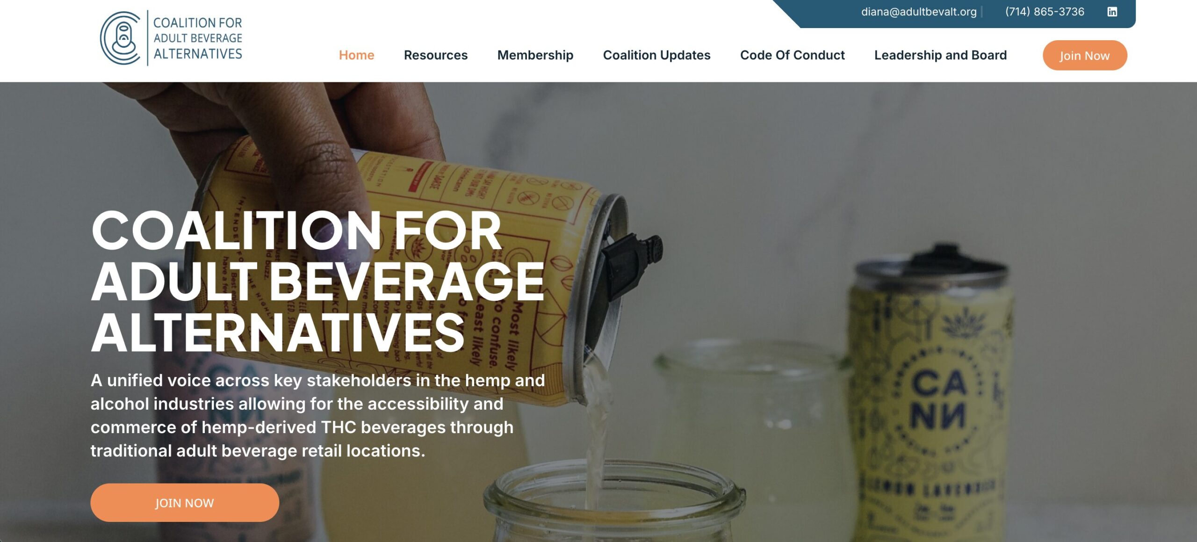Image resolution: width=1197 pixels, height=542 pixels.
Task: Email diana@adultbevalt.org link
Action: (x=918, y=12)
